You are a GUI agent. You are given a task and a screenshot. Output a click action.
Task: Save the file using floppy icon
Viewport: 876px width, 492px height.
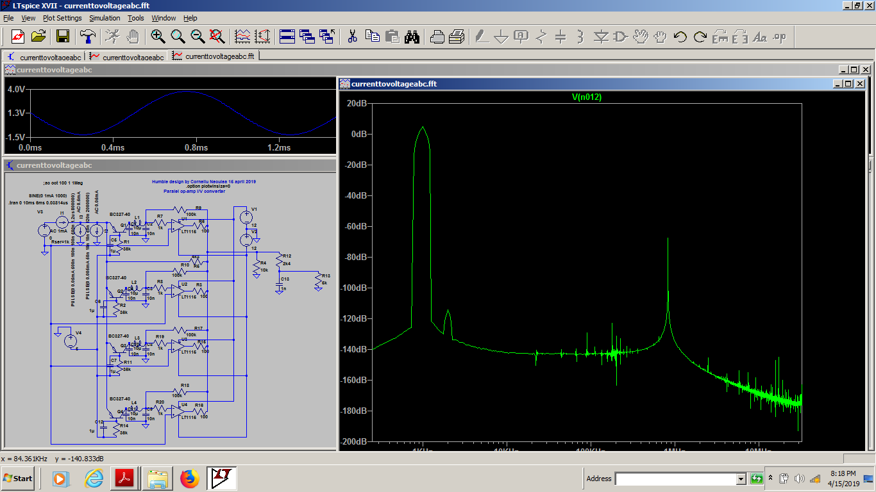63,37
